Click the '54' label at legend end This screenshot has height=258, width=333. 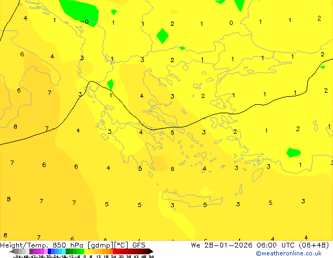click(151, 256)
